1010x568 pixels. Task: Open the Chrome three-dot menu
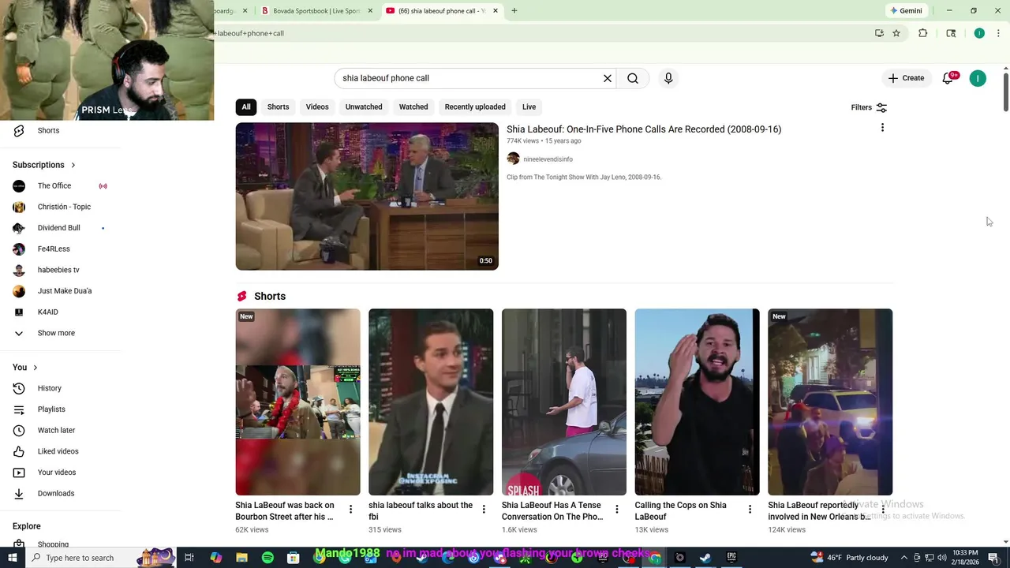click(x=998, y=33)
